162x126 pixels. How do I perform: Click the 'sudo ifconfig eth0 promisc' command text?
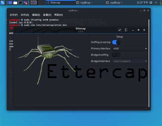click(41, 20)
